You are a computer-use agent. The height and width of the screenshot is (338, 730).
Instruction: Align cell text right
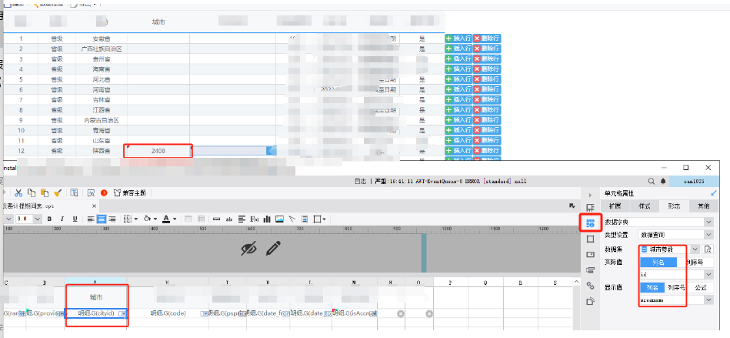tap(112, 219)
